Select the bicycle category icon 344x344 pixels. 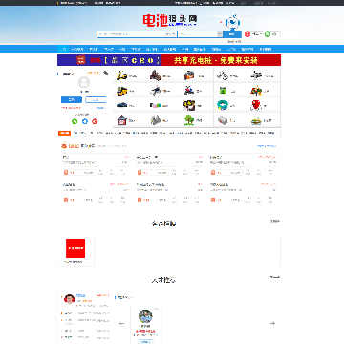tap(223, 75)
